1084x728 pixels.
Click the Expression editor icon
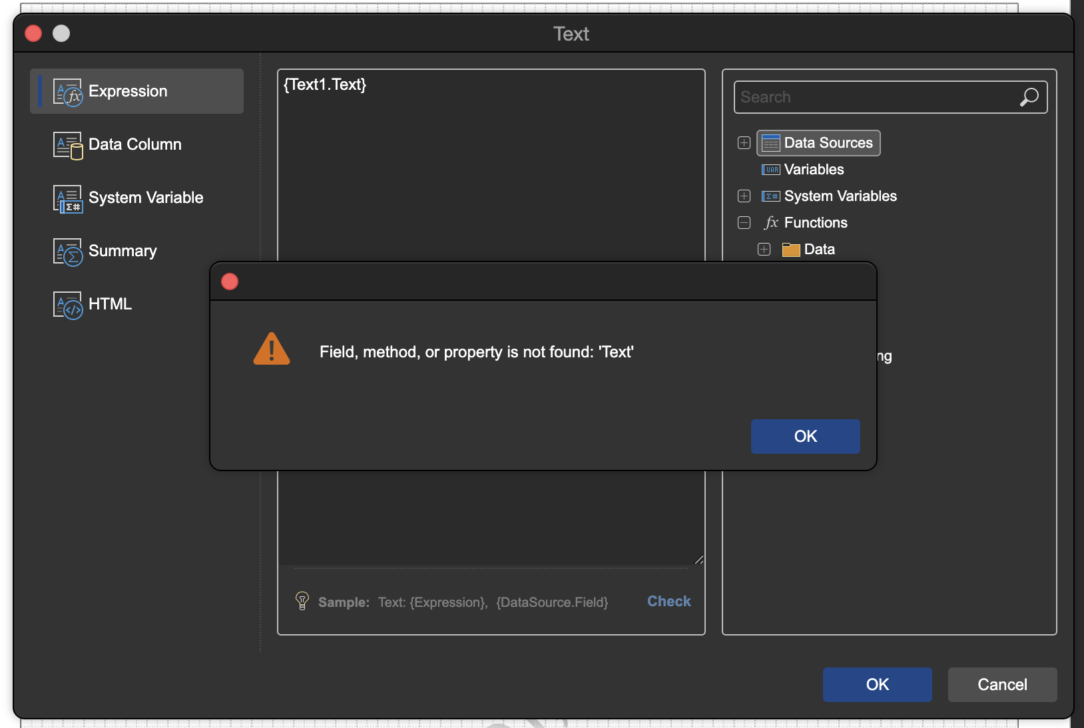point(68,92)
